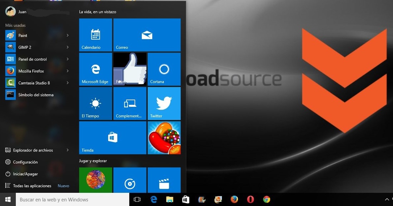The image size is (393, 206).
Task: Open Task View on taskbar
Action: point(137,200)
